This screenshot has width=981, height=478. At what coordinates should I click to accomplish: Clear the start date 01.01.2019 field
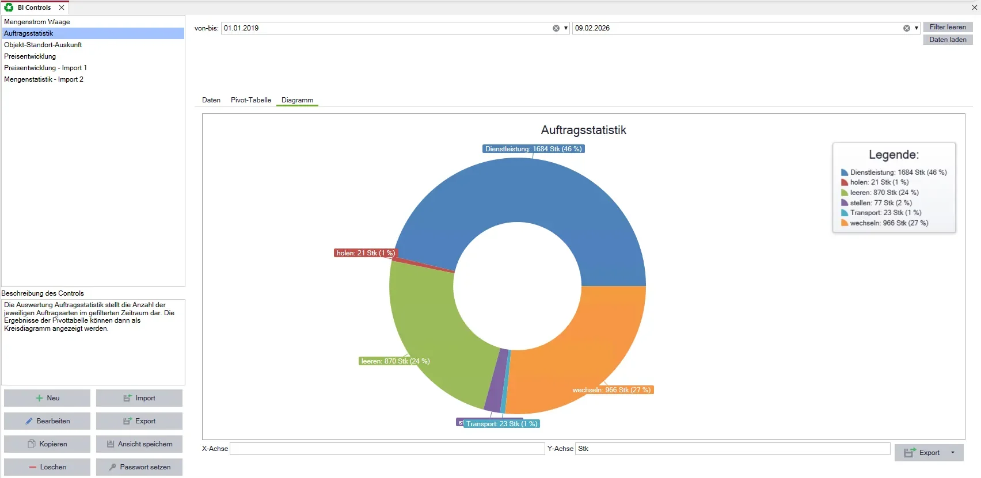pyautogui.click(x=556, y=28)
